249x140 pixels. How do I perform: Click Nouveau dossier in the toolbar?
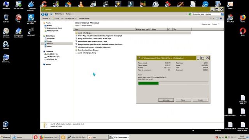pos(84,18)
